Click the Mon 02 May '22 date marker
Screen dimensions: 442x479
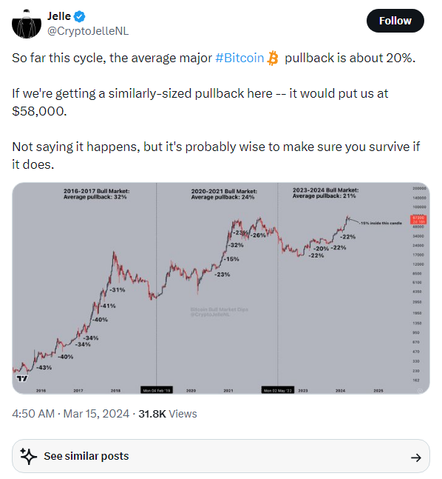[x=278, y=390]
